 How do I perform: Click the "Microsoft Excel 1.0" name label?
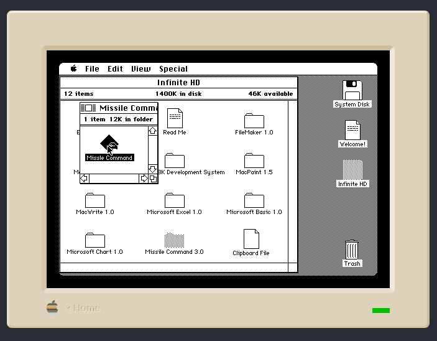click(174, 212)
